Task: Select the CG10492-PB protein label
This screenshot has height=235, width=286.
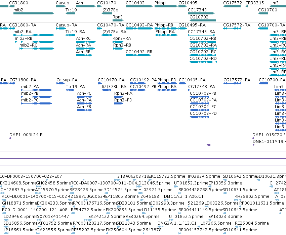Action: (143, 86)
